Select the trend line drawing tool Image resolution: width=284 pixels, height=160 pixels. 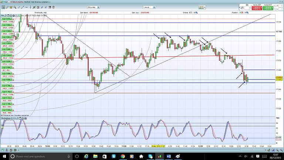point(23,7)
